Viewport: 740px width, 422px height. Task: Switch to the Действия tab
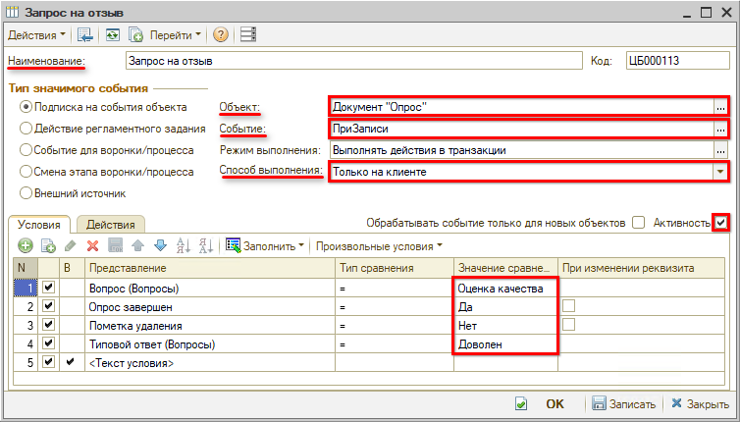coord(111,225)
